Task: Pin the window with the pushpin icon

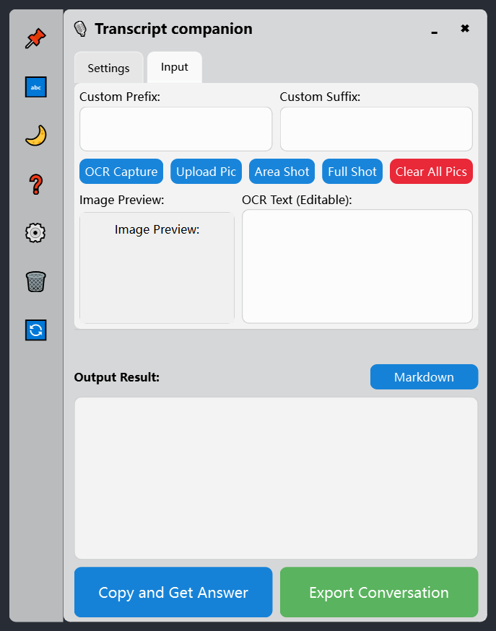Action: pyautogui.click(x=35, y=37)
